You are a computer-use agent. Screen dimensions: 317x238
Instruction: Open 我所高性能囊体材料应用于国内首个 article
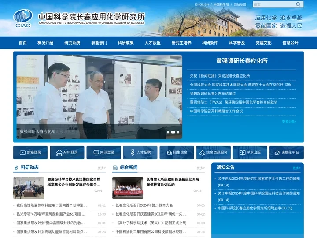point(52,205)
